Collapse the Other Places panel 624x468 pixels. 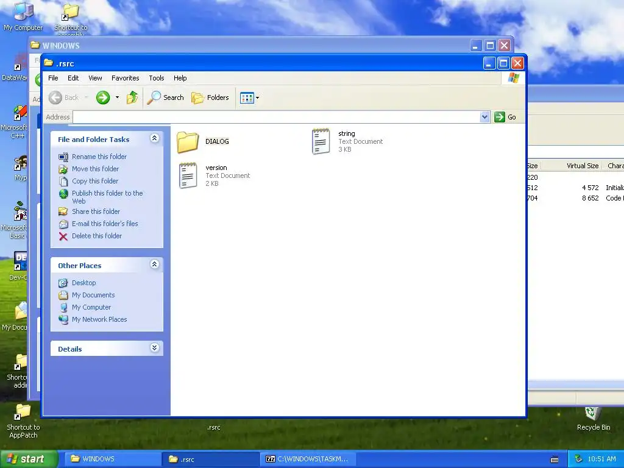[x=154, y=264]
